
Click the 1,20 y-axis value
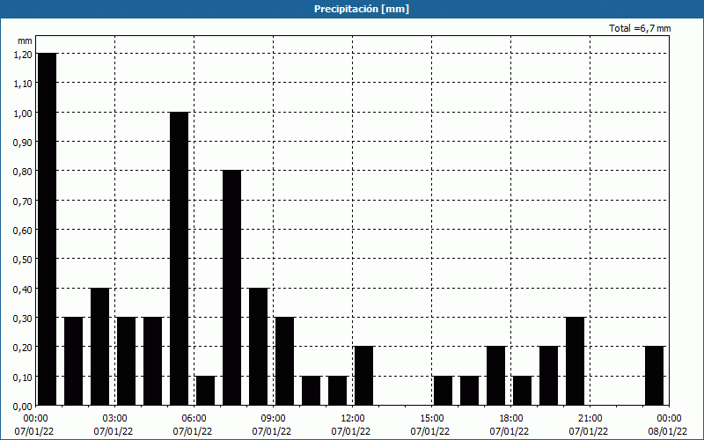coord(23,54)
